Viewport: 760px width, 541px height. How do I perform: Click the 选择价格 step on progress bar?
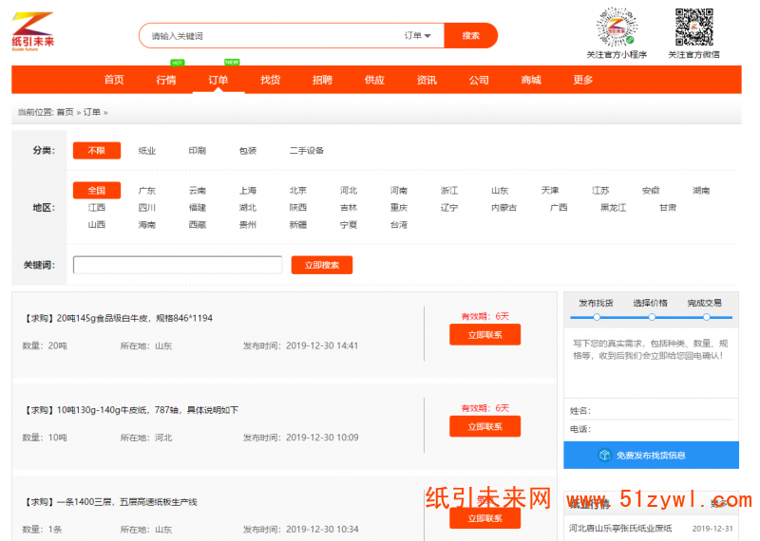(x=650, y=317)
